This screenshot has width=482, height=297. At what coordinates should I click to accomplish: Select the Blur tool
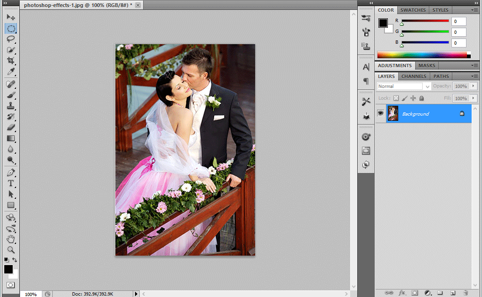pos(11,149)
